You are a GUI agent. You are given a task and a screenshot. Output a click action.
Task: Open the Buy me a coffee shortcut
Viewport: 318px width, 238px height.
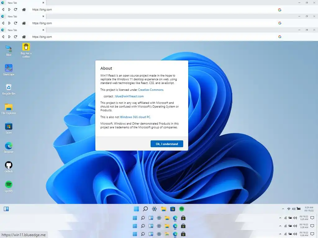point(26,51)
